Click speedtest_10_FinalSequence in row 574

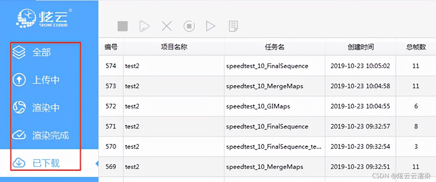point(267,66)
